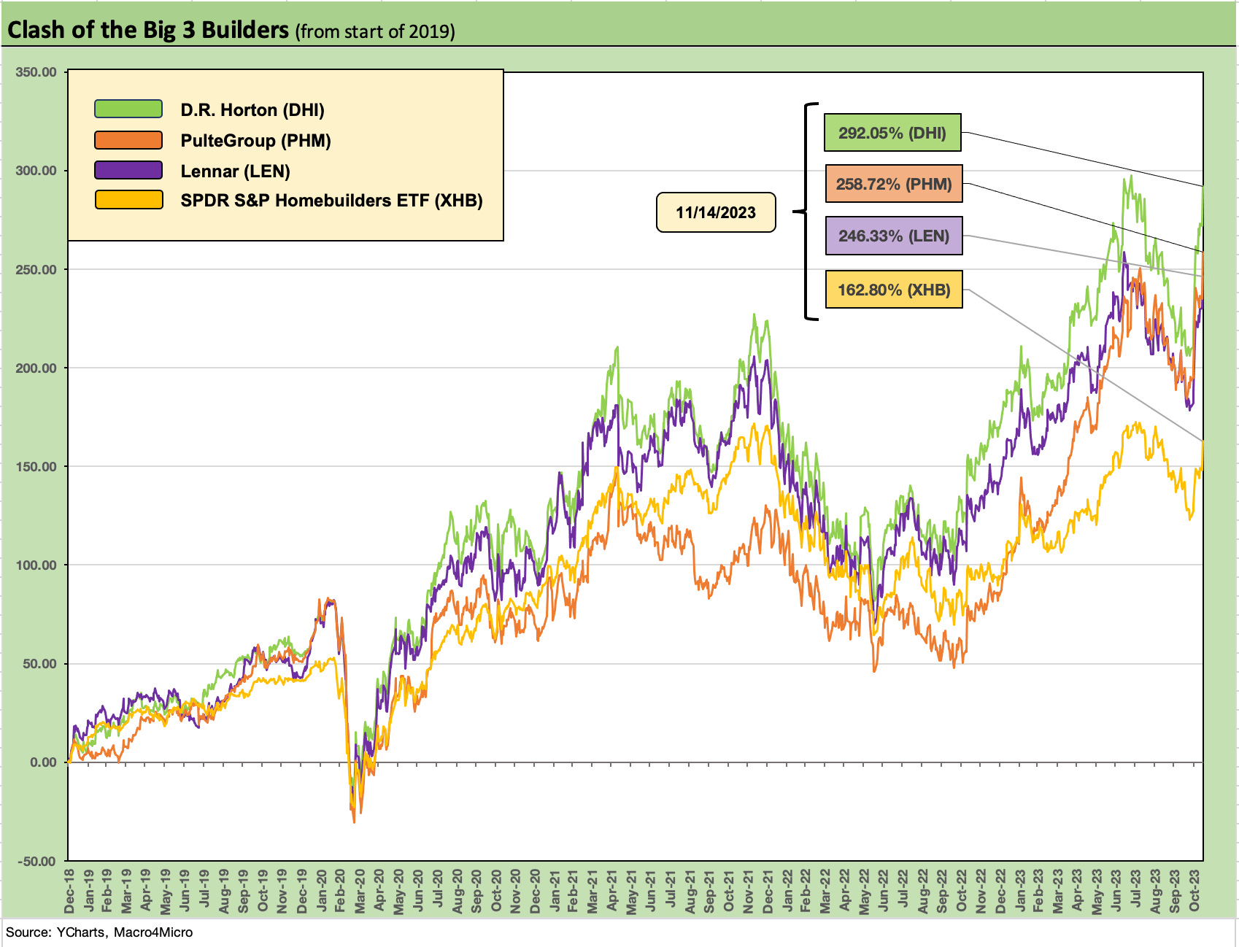Screen dimensions: 1239x947
Task: Click the Oct-22 x-axis label
Action: pyautogui.click(x=962, y=891)
